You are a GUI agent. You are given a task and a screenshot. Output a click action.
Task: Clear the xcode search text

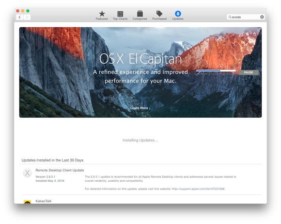click(x=262, y=17)
